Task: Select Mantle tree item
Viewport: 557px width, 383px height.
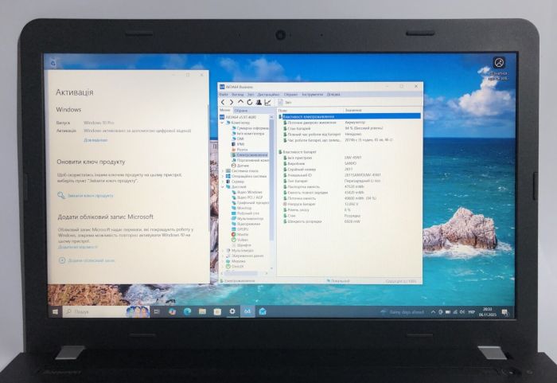Action: tap(240, 235)
